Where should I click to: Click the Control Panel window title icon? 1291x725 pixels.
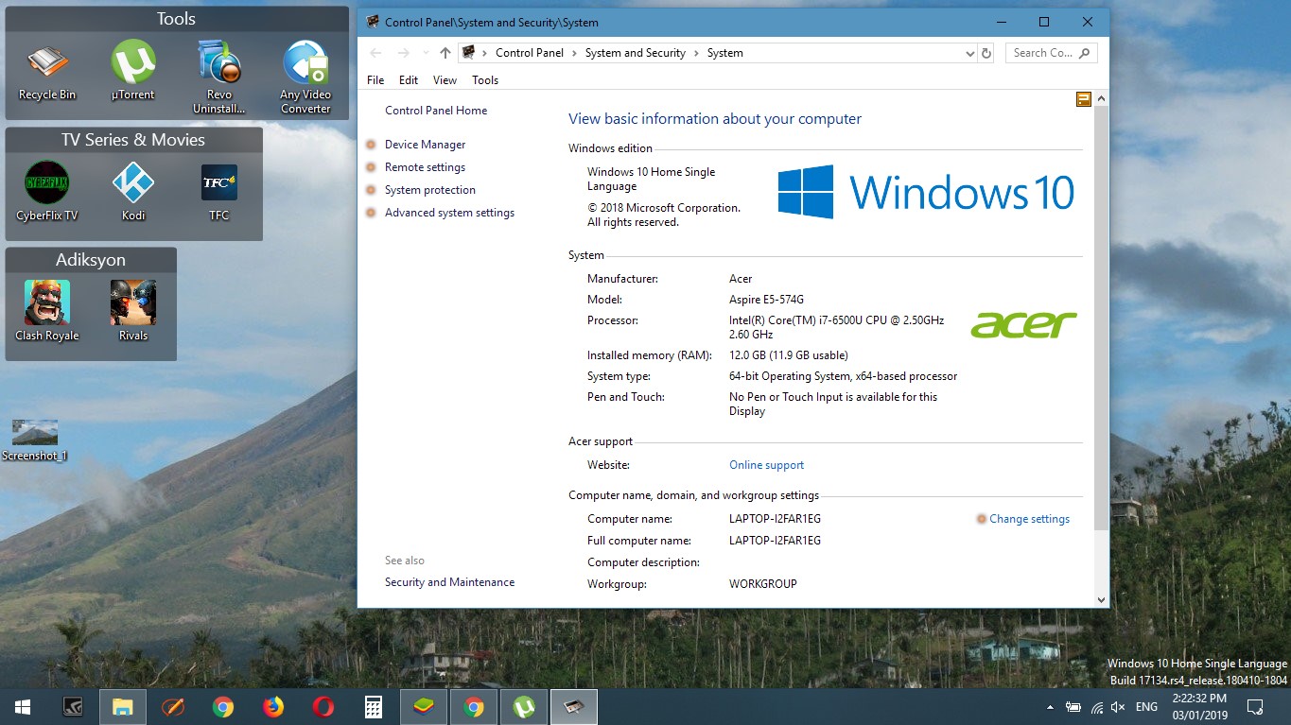(x=373, y=22)
